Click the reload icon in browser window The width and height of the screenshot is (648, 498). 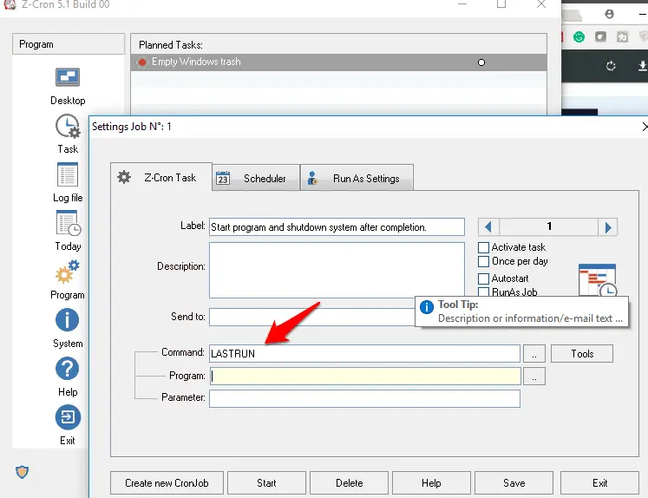point(611,66)
